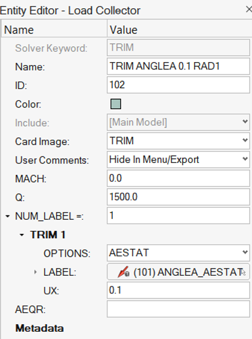Click the empty AEQR field
Image resolution: width=252 pixels, height=339 pixels.
(x=179, y=309)
